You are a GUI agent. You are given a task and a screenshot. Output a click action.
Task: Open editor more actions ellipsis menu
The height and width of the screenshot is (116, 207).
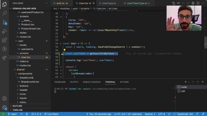203,3
